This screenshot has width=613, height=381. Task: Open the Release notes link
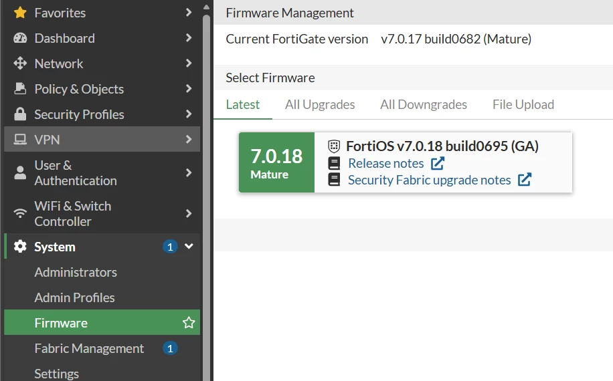[386, 163]
